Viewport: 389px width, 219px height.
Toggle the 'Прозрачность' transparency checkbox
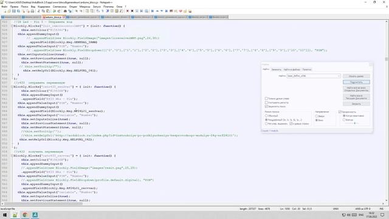tap(340, 112)
